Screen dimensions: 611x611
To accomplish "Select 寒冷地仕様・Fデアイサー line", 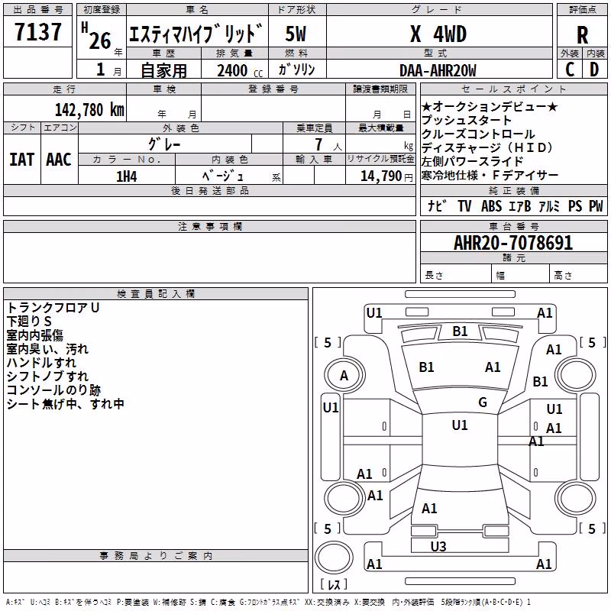I will pyautogui.click(x=490, y=176).
